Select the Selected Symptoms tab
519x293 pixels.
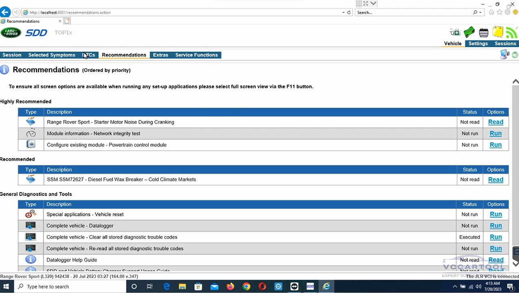pyautogui.click(x=52, y=55)
